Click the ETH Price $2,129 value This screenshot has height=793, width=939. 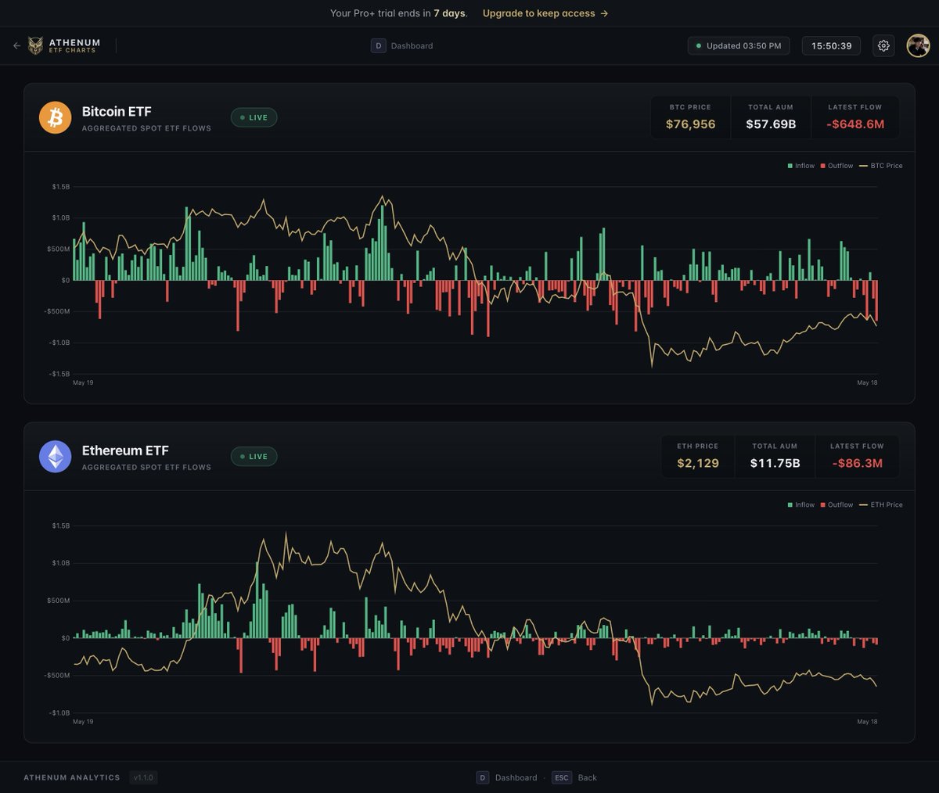[697, 463]
